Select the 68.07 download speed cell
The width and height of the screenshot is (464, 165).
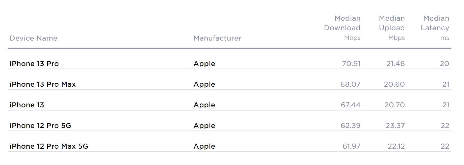click(350, 84)
